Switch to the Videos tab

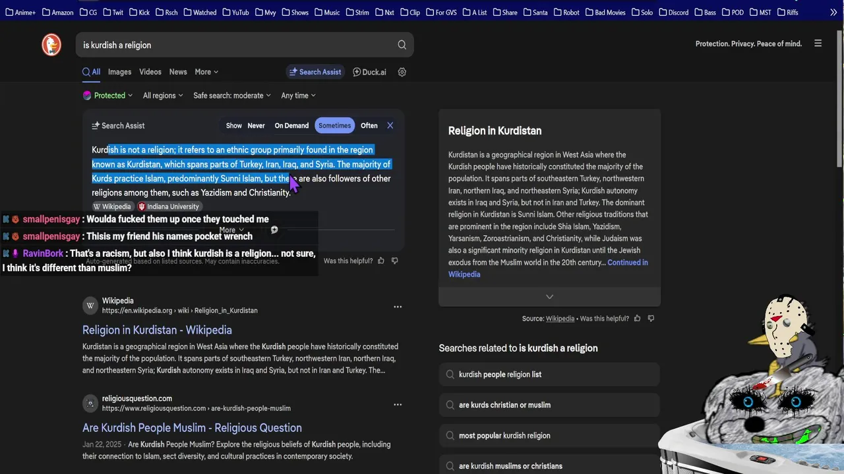[150, 72]
